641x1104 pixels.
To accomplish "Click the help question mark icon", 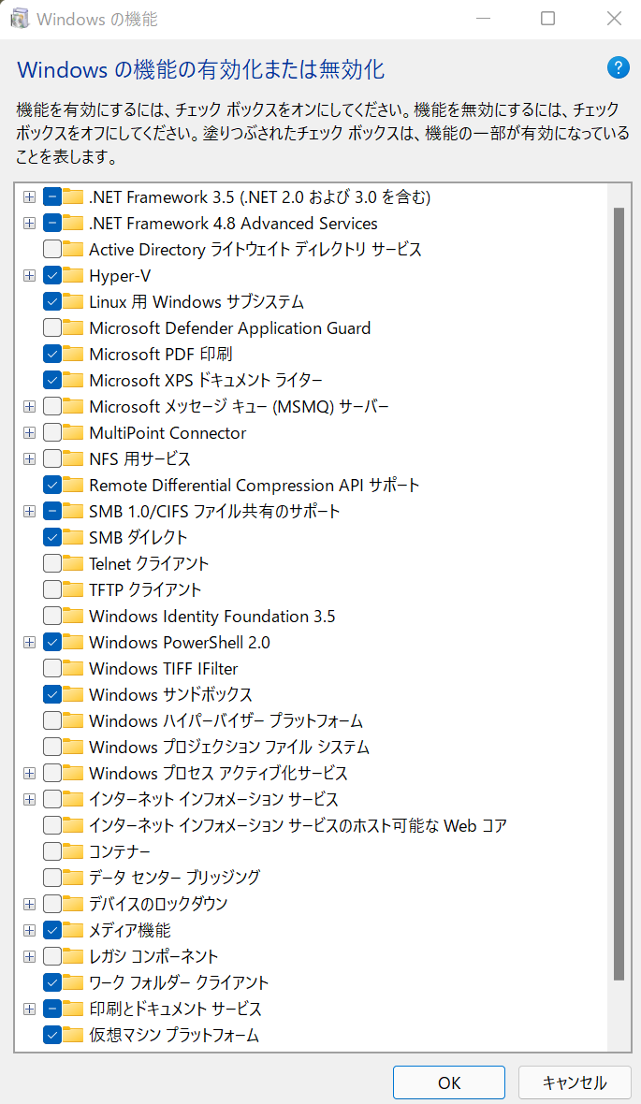I will pos(619,67).
